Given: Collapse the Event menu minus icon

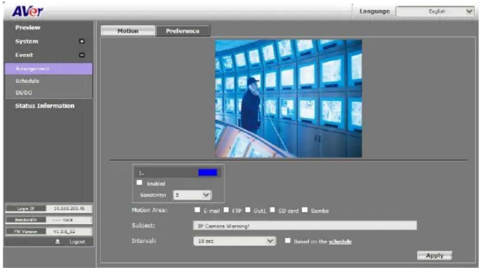Looking at the screenshot, I should 81,55.
